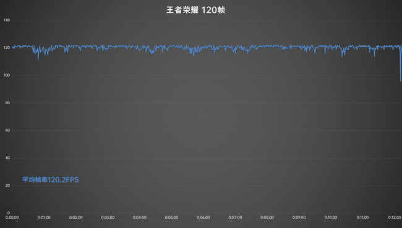Click the 0:05:00 time label
This screenshot has height=228, width=402.
pos(171,218)
